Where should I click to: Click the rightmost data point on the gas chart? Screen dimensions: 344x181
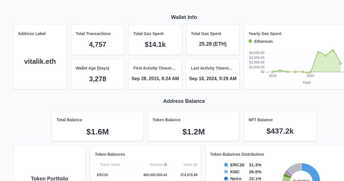point(341,63)
